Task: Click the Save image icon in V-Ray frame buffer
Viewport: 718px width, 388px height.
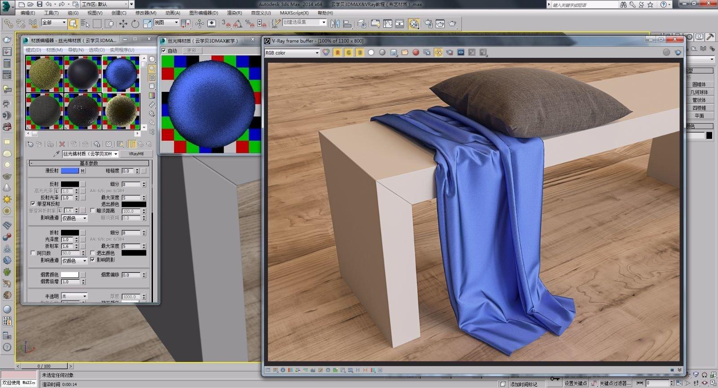Action: (394, 52)
